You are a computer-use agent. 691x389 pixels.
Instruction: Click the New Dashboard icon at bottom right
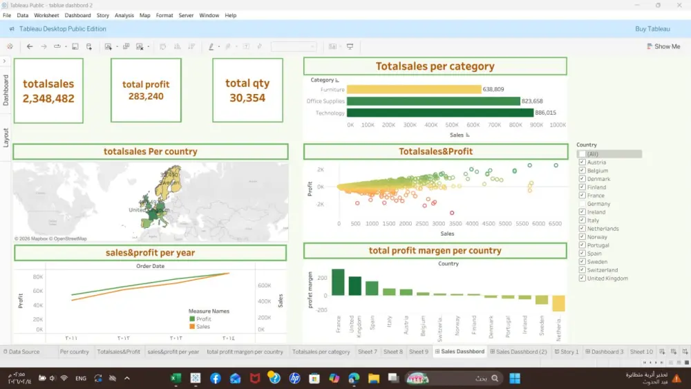click(x=673, y=352)
